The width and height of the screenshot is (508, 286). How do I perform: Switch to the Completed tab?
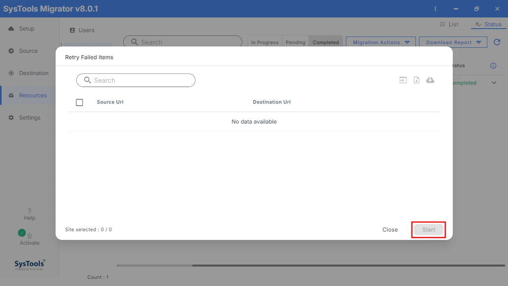pos(326,42)
